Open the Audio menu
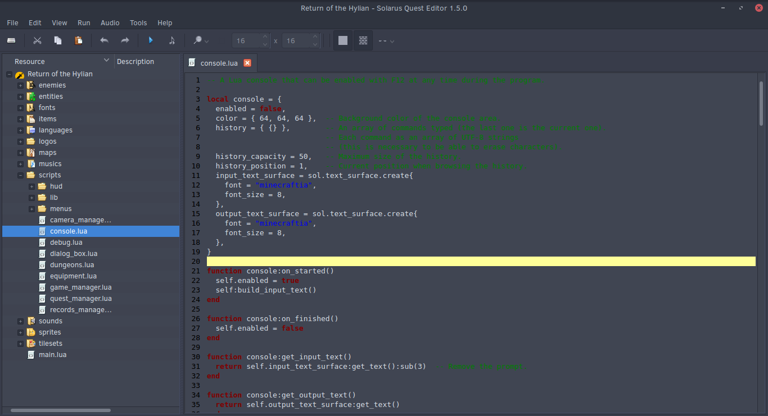This screenshot has width=768, height=416. tap(110, 23)
